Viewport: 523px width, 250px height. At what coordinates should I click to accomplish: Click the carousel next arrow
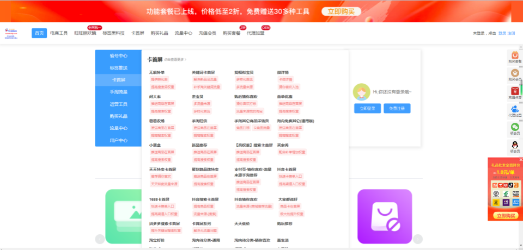coord(418,239)
